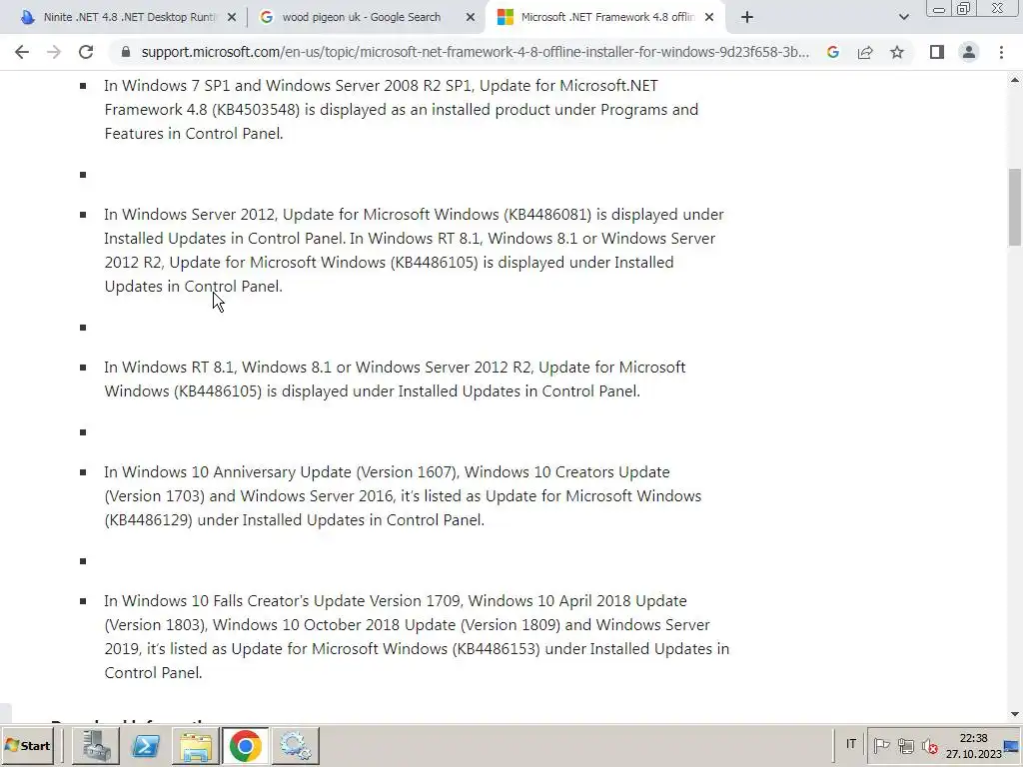Close the Ninite tab
1023x767 pixels.
click(x=232, y=18)
